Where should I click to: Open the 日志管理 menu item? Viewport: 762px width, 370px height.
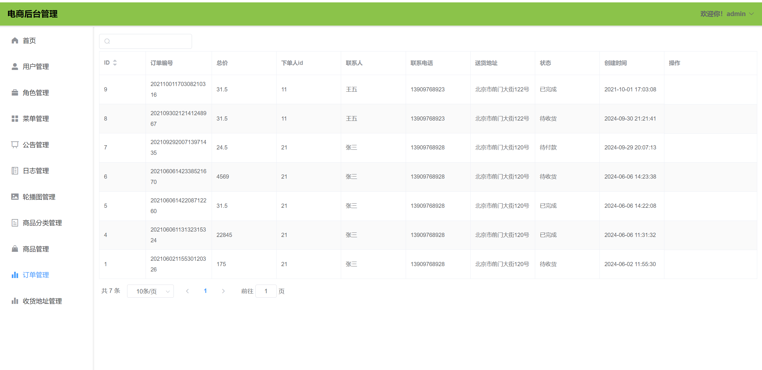36,171
